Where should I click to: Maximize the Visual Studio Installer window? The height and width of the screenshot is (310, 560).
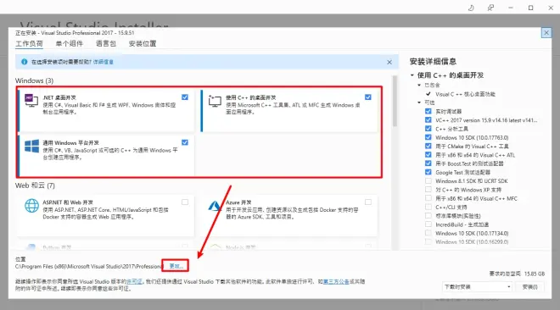pos(530,8)
